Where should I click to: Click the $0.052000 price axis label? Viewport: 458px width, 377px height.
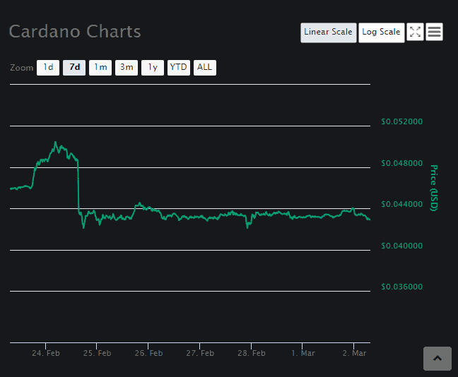coord(401,121)
